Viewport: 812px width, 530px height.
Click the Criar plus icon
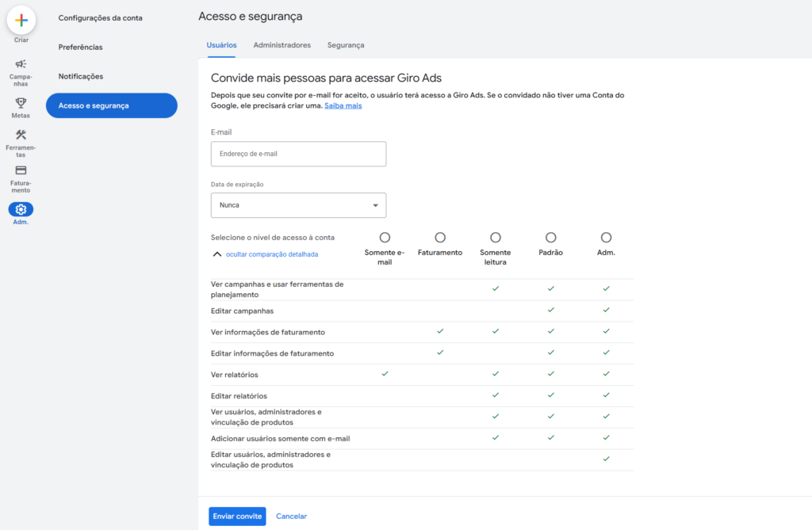(21, 20)
